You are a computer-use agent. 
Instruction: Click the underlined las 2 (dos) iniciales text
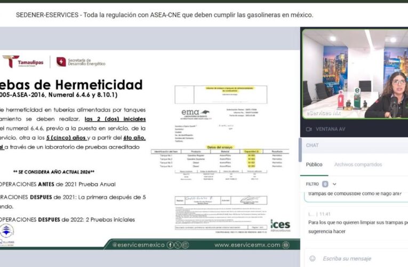(115, 119)
